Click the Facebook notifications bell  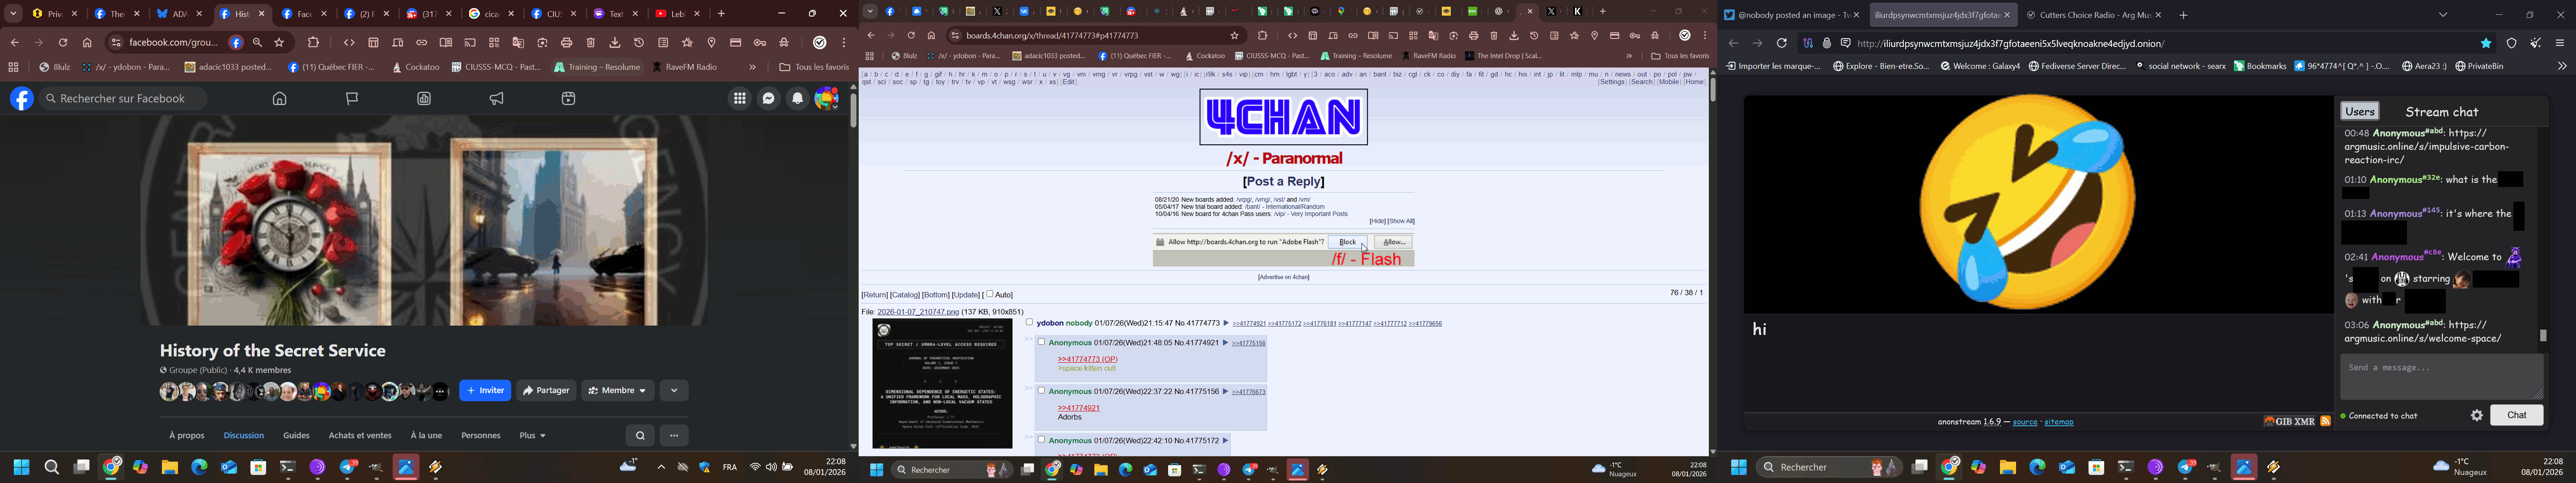798,99
